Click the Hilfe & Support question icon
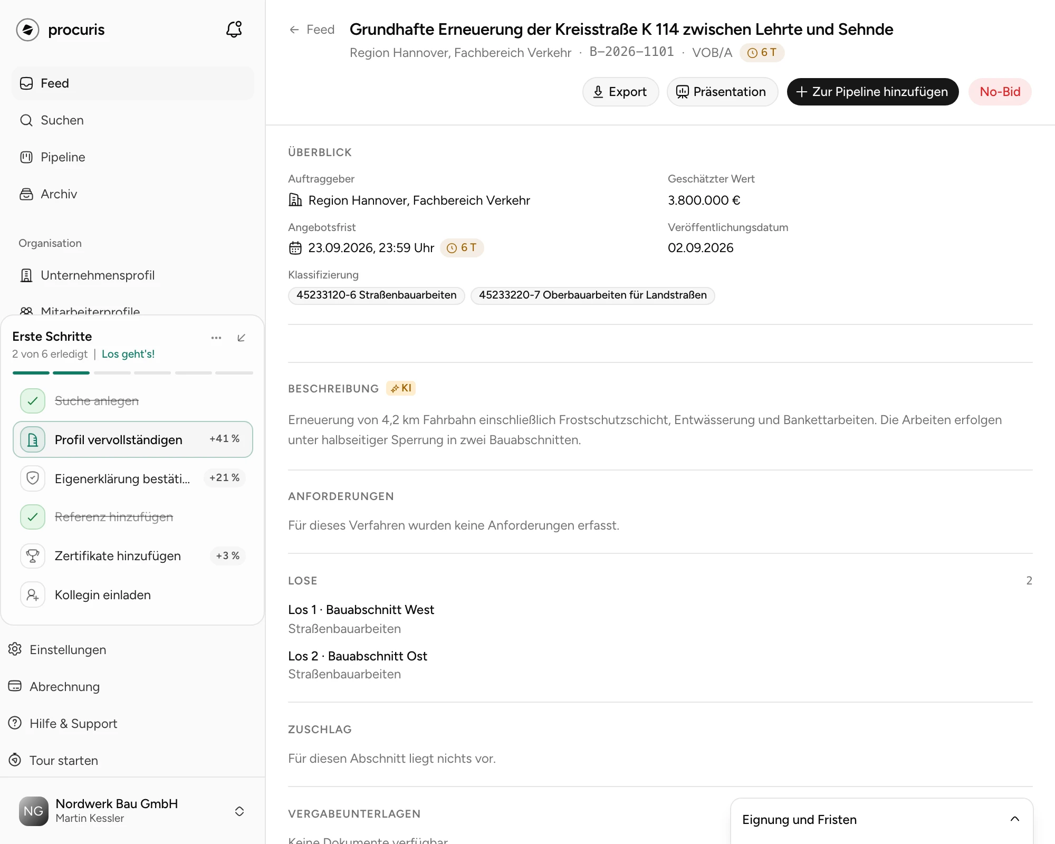Viewport: 1055px width, 844px height. pos(15,723)
